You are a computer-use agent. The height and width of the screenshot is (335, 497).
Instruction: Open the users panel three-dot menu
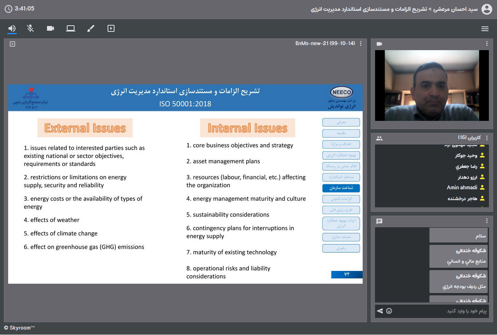coord(487,138)
